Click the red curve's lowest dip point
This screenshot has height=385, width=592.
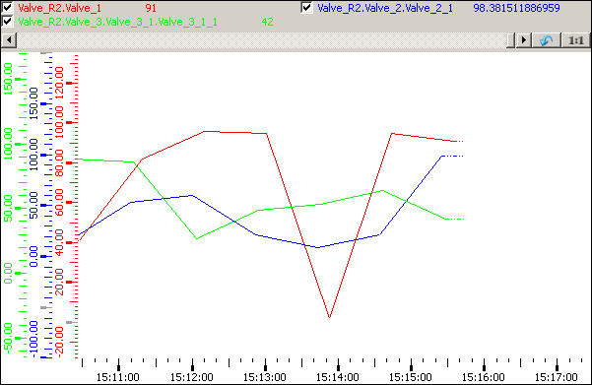(x=329, y=317)
